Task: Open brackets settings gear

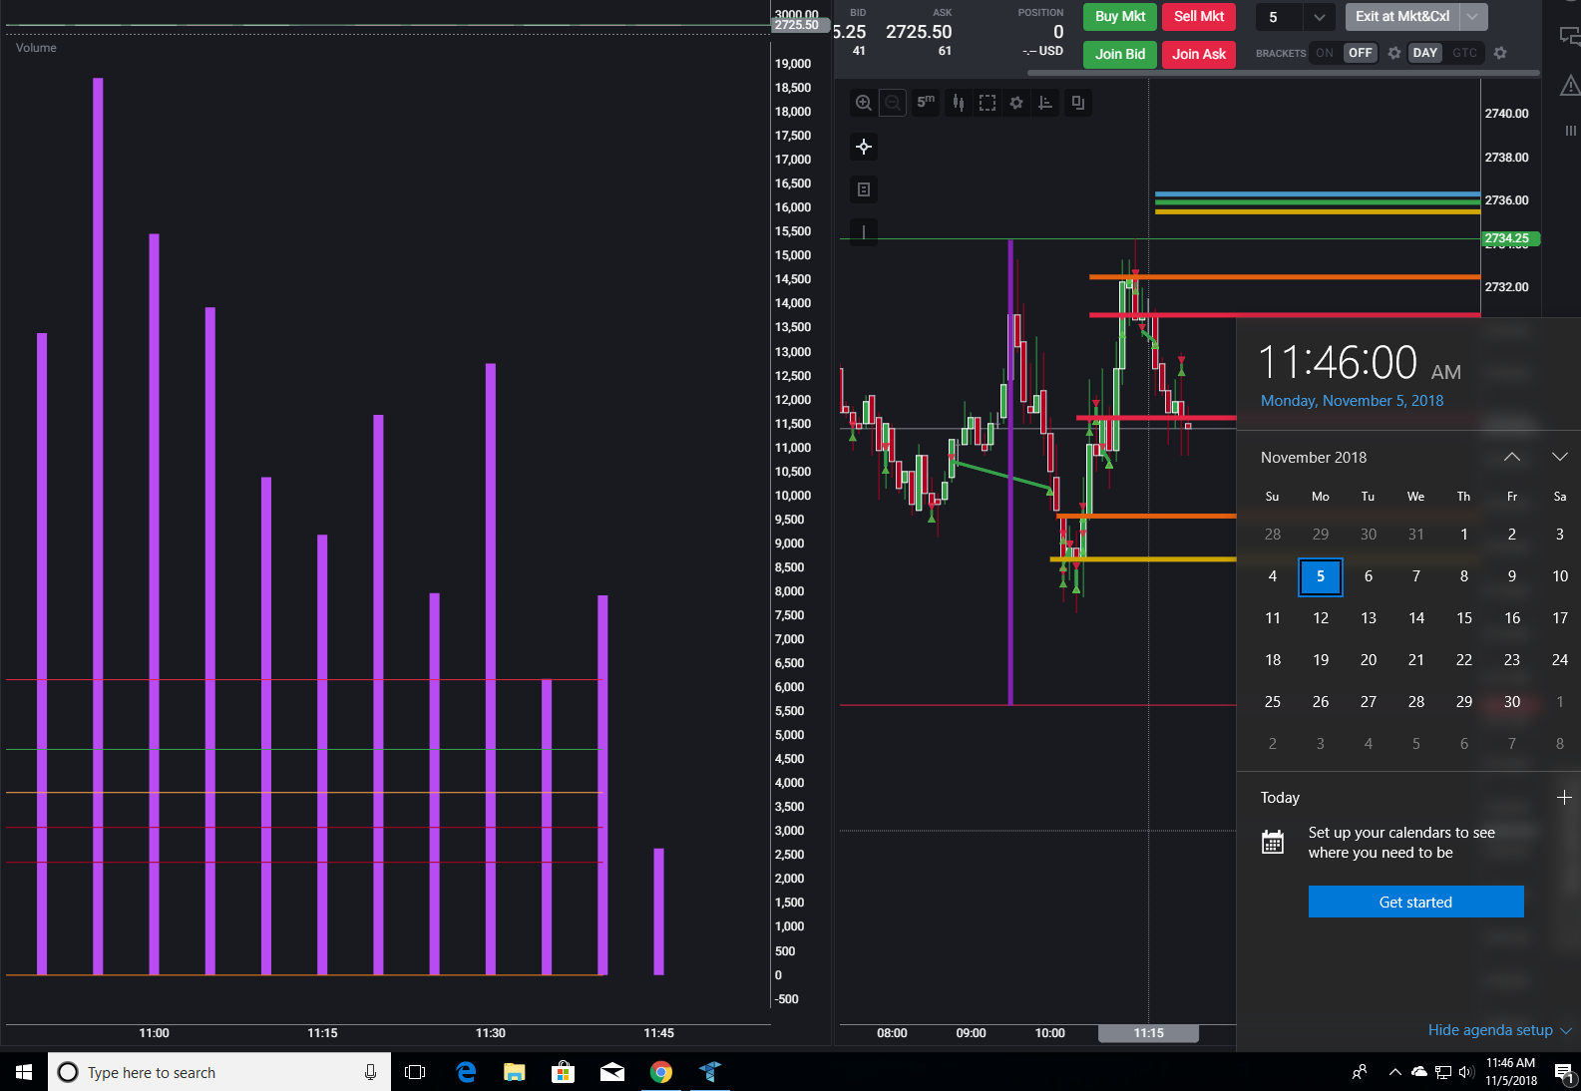Action: pos(1394,53)
